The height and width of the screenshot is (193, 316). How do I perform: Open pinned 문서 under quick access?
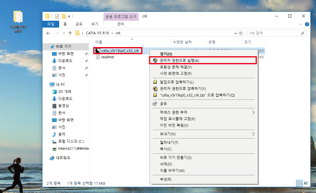pyautogui.click(x=62, y=68)
